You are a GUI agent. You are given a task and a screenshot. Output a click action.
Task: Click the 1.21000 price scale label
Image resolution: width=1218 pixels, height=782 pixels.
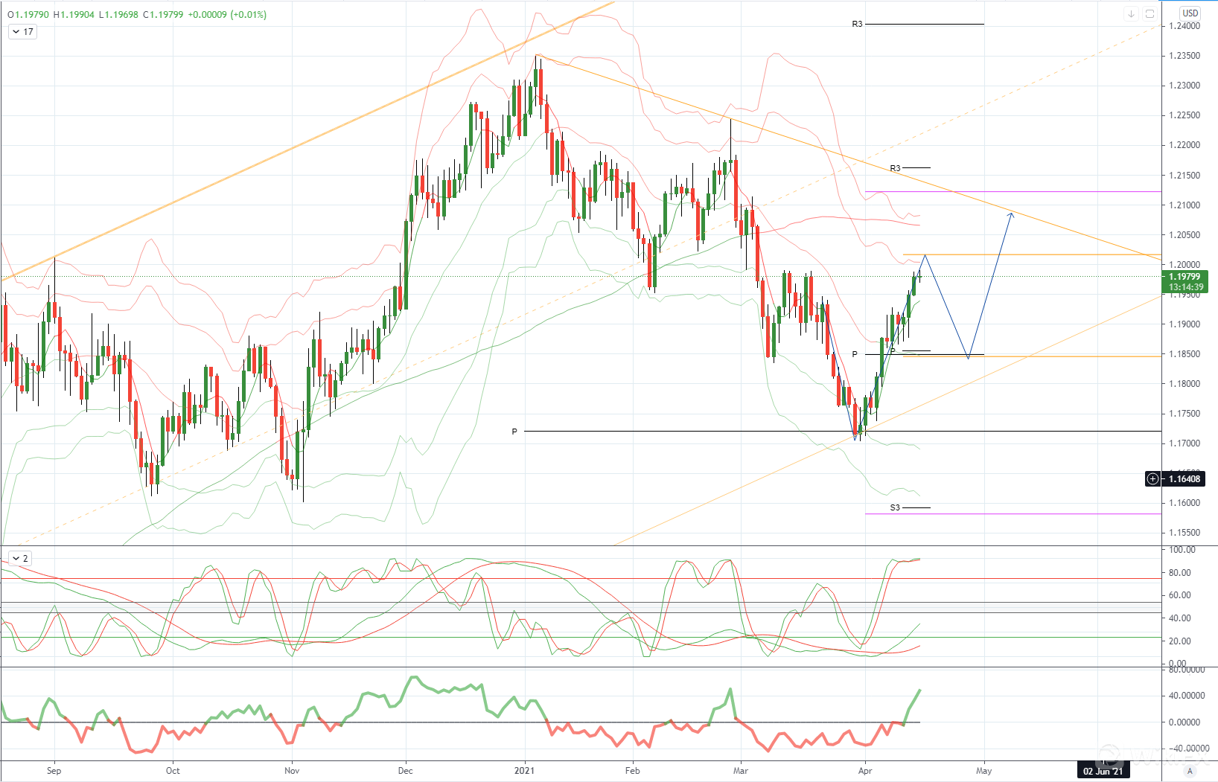(1184, 205)
